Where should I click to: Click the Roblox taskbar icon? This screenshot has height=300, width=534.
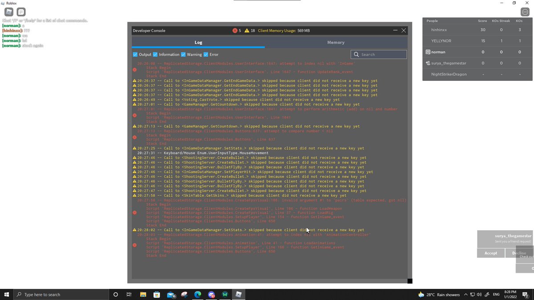coord(239,294)
